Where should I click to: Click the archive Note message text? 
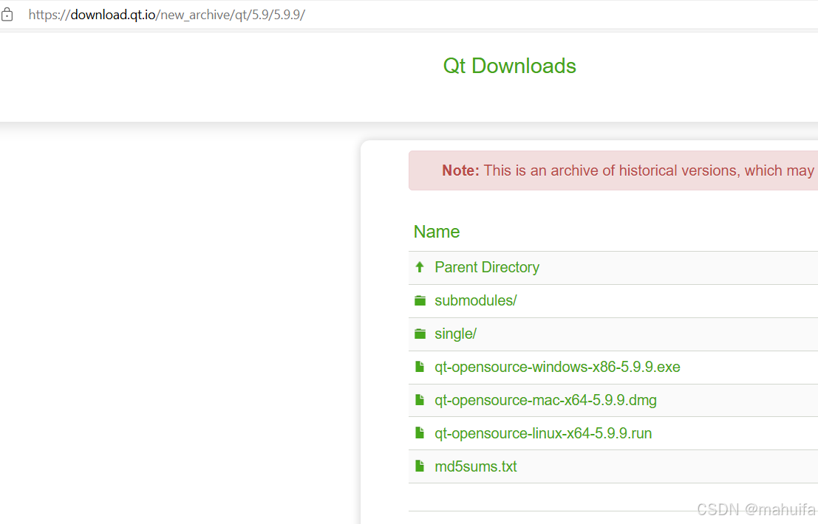[630, 170]
